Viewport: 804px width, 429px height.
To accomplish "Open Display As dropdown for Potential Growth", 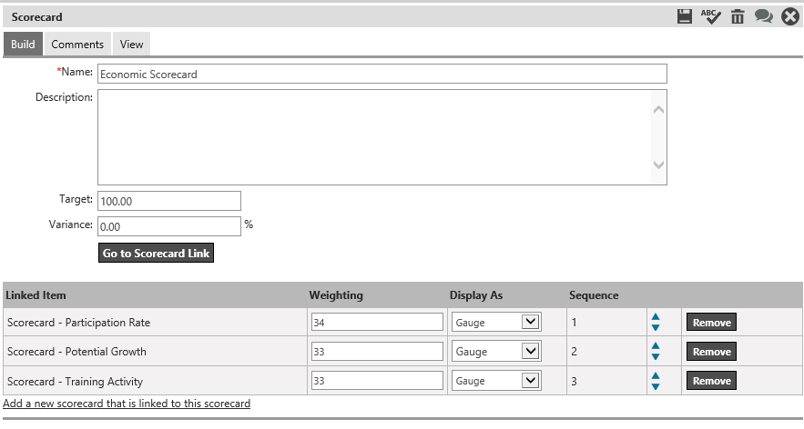I will point(496,352).
